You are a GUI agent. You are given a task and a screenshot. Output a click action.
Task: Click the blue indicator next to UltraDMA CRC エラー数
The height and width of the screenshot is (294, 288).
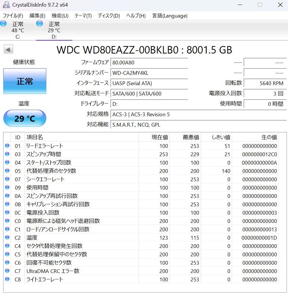point(7,271)
